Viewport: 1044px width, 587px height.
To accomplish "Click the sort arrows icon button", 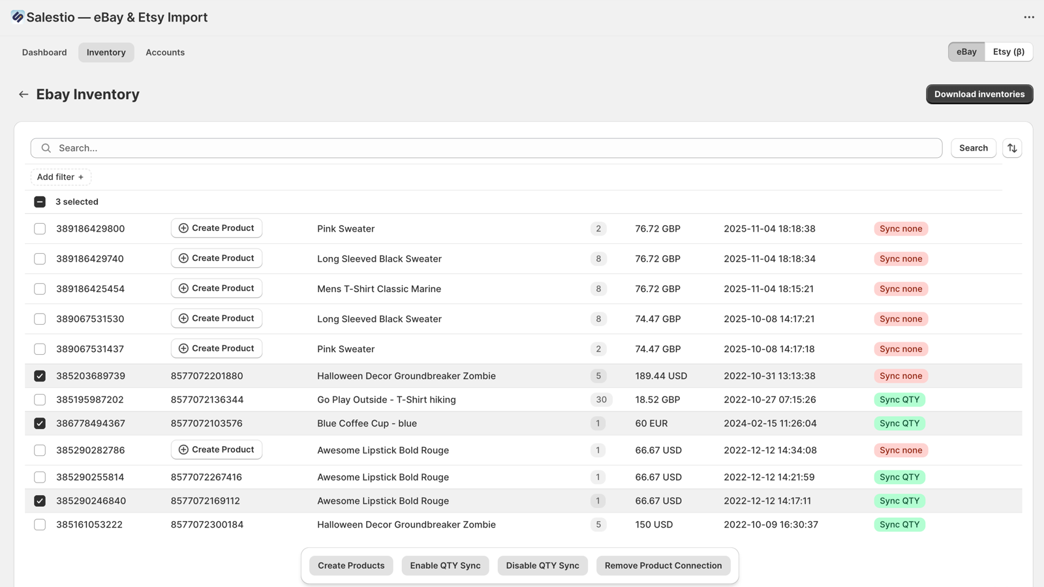I will coord(1011,148).
